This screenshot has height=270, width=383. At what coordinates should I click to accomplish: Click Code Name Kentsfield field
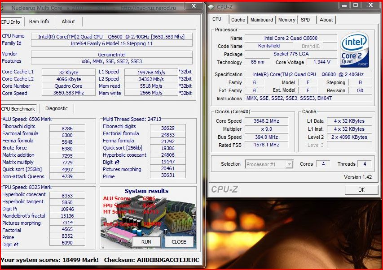269,46
